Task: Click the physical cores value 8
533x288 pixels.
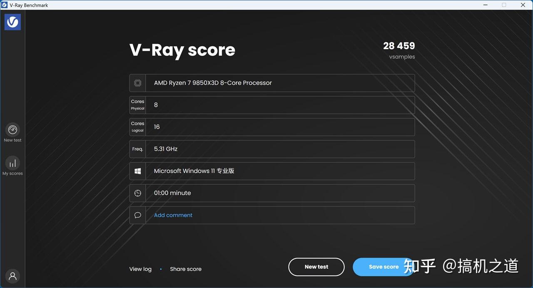Action: coord(156,105)
